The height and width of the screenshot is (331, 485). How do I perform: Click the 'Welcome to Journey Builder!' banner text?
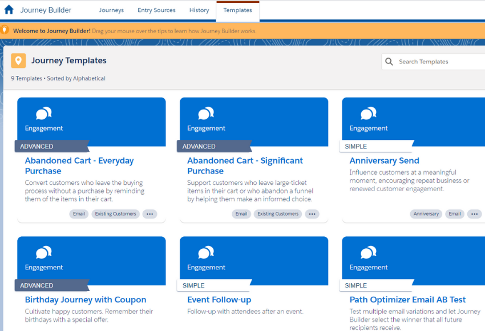coord(52,31)
